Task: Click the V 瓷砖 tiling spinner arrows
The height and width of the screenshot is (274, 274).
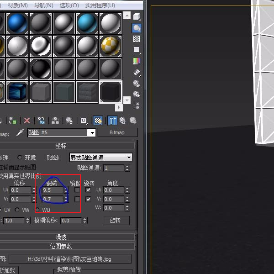Action: point(66,199)
